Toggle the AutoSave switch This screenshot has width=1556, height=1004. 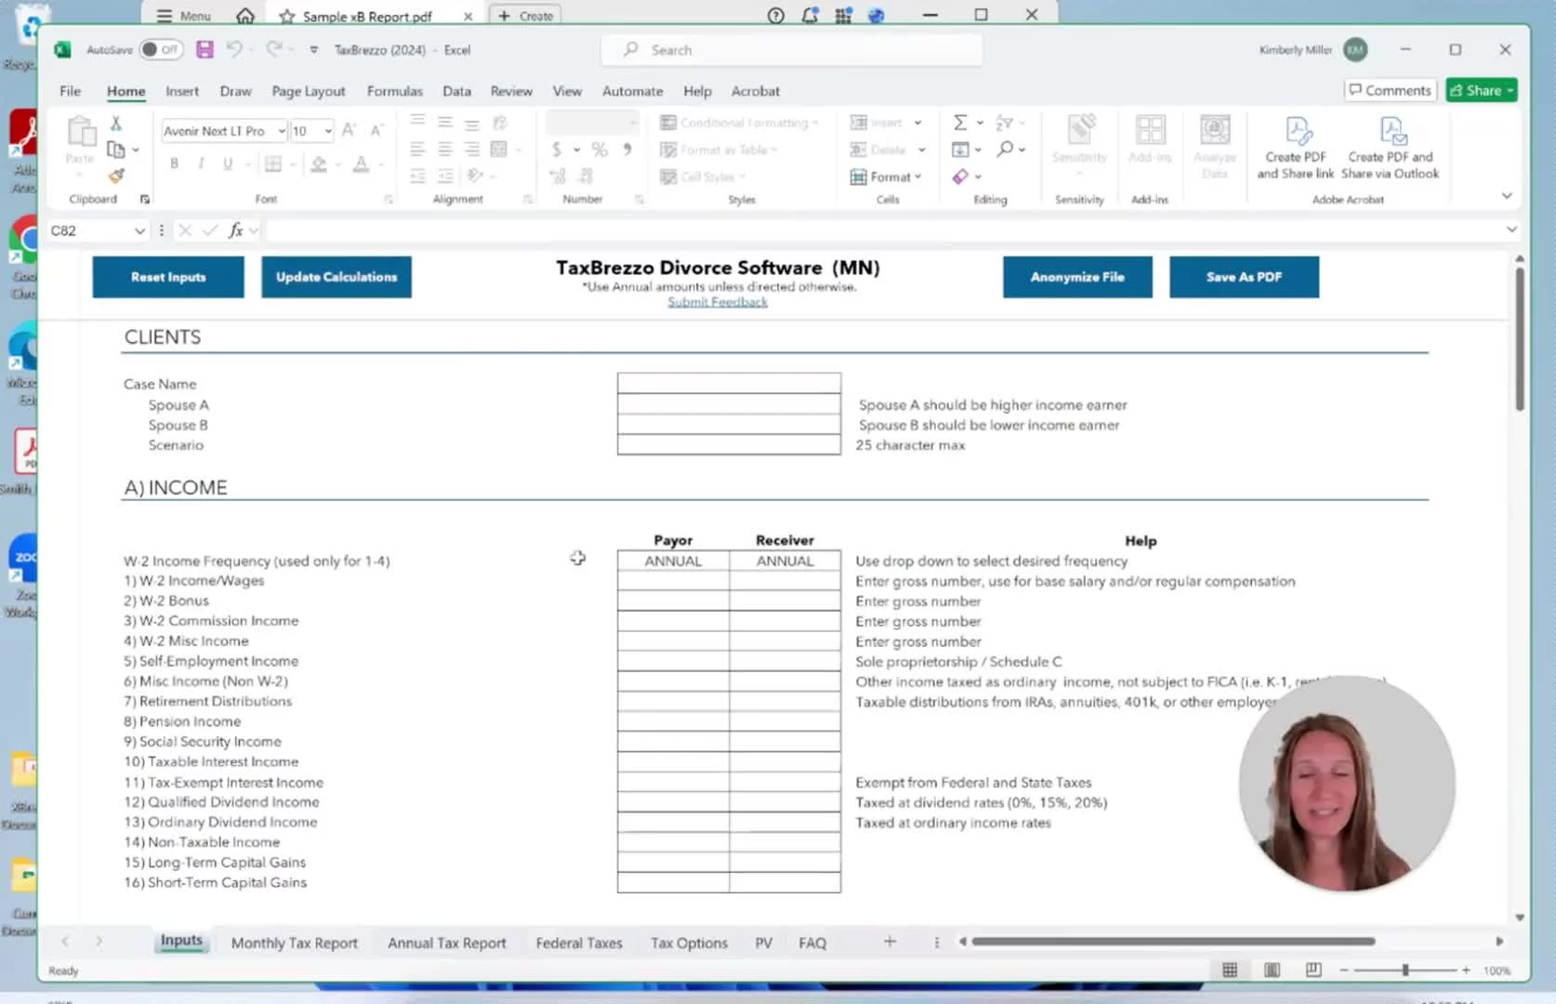[160, 49]
